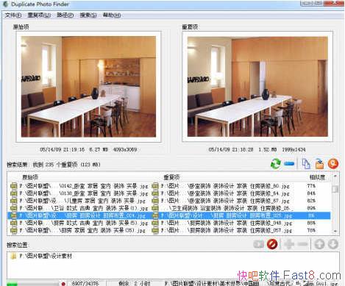Click the red dot icon in status bar
This screenshot has width=345, height=286.
[x=63, y=284]
